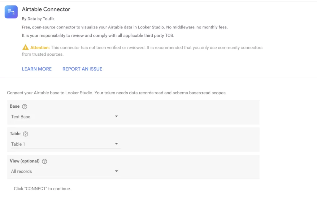Open help tooltip next to Base

[x=24, y=106]
